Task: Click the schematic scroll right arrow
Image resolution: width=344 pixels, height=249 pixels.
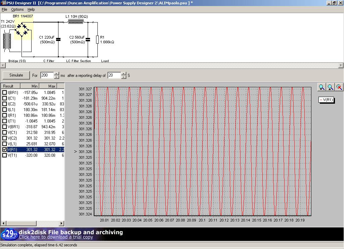Action: coord(341,65)
